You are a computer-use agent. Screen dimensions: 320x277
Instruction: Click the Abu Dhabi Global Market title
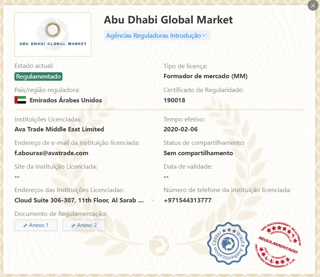click(x=168, y=20)
